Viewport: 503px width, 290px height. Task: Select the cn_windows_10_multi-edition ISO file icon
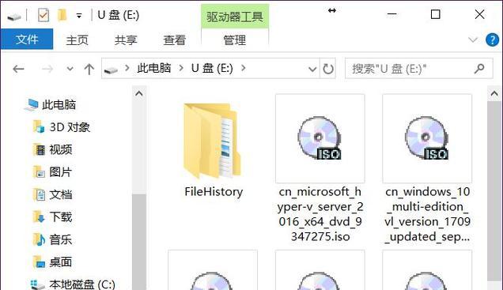tap(427, 138)
